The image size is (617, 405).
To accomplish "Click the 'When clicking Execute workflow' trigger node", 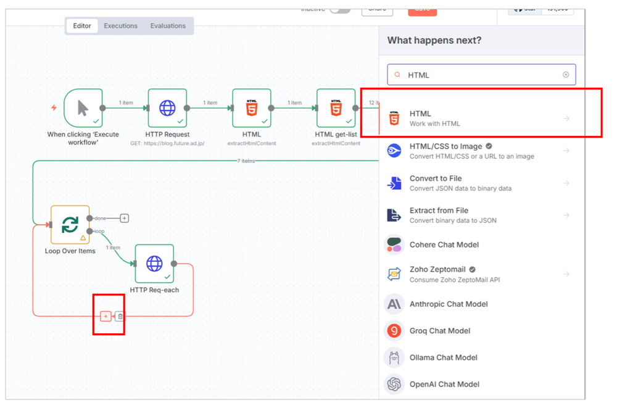I will pyautogui.click(x=83, y=108).
